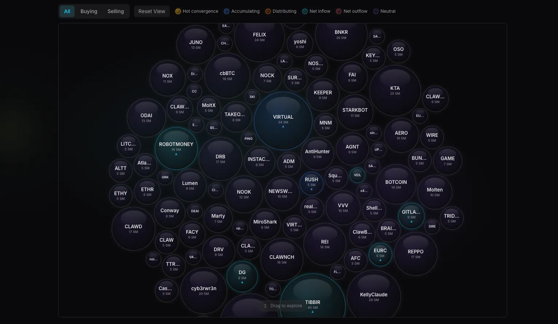The image size is (558, 324).
Task: Click the Neutral legend circle
Action: (376, 11)
